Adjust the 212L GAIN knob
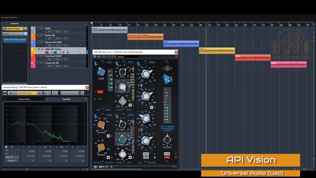The width and height of the screenshot is (316, 178). [101, 72]
